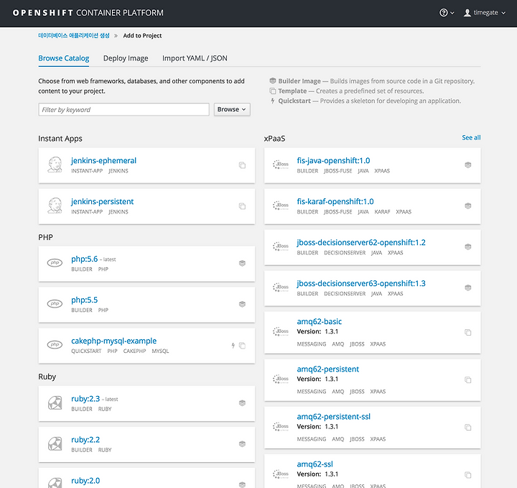Viewport: 517px width, 488px height.
Task: Click the quickstart lightning icon on cakephp-mysql-example
Action: click(x=233, y=346)
